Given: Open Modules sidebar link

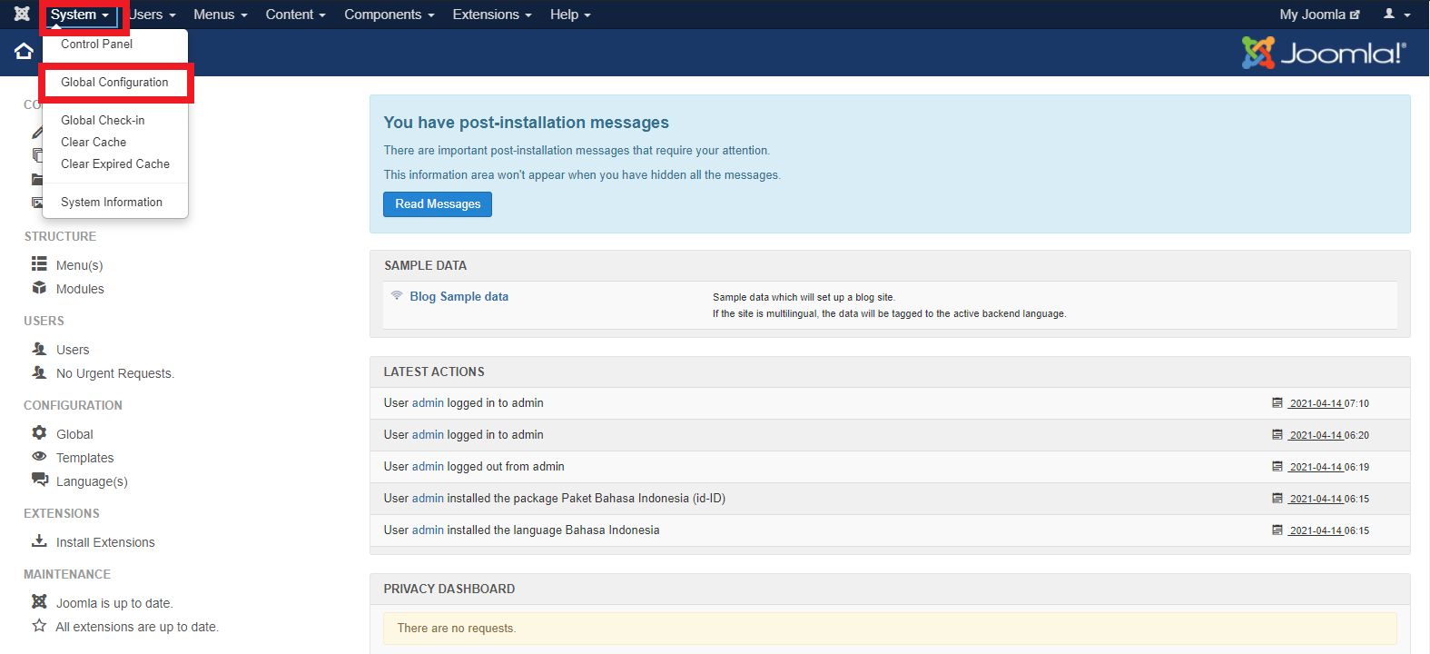Looking at the screenshot, I should (x=80, y=289).
